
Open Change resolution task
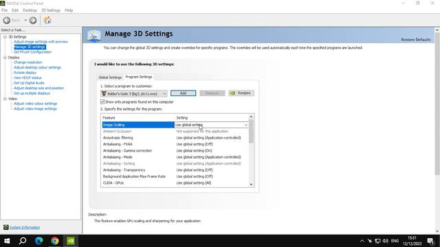tap(27, 62)
